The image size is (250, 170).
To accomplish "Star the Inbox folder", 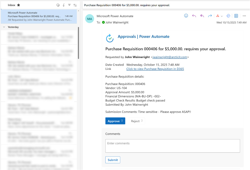I will click(18, 5).
